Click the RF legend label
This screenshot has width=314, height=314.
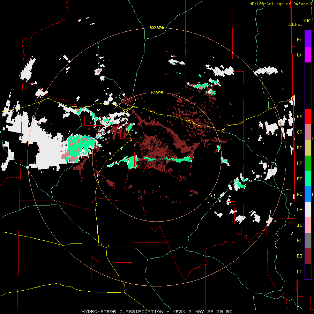click(300, 39)
